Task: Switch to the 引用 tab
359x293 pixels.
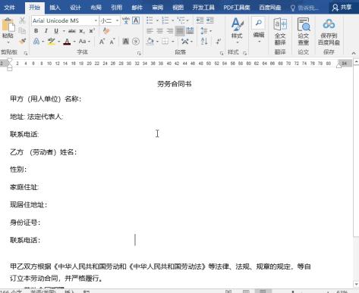Action: coord(116,8)
